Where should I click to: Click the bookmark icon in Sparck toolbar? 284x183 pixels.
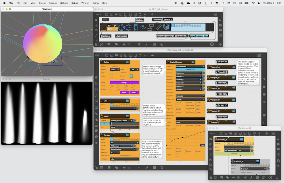pos(136,27)
